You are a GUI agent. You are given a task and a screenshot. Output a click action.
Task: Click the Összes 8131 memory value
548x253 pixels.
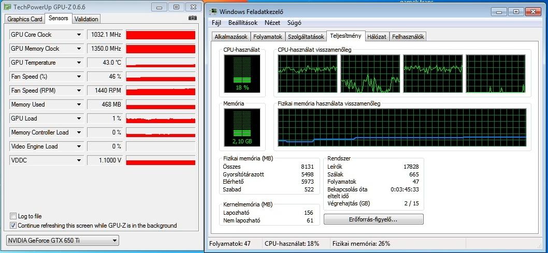pyautogui.click(x=307, y=167)
